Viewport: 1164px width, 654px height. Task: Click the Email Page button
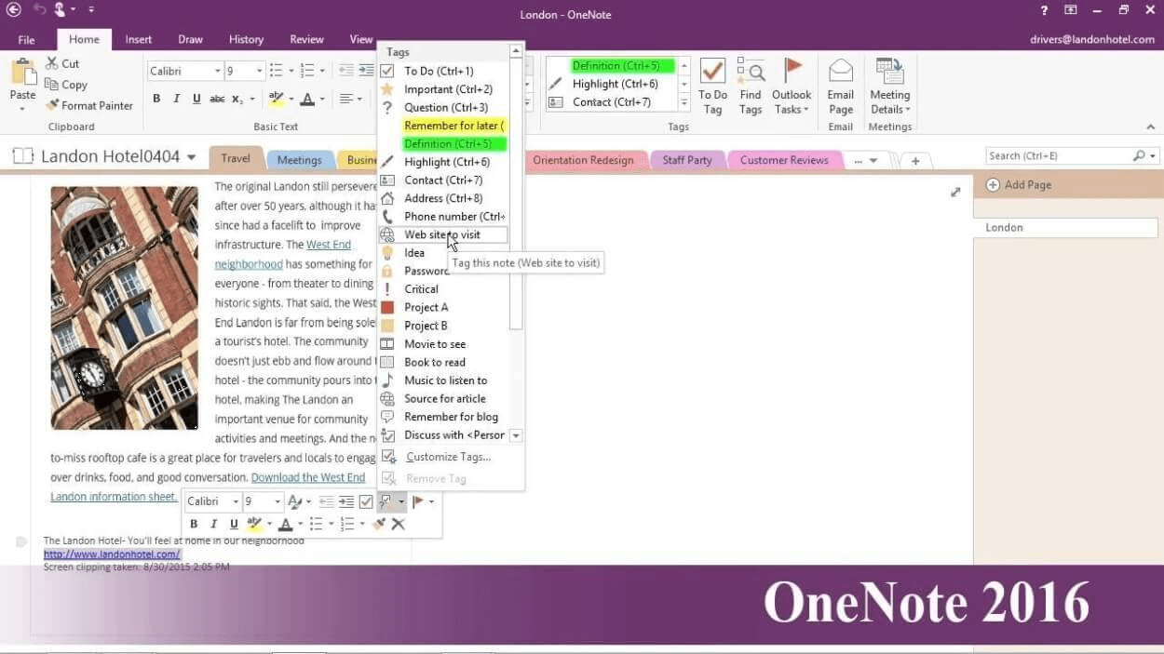841,87
